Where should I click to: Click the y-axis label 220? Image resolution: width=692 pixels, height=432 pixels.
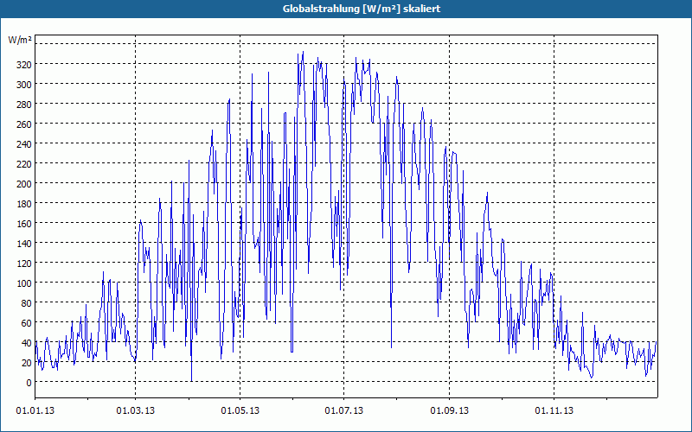pos(24,164)
